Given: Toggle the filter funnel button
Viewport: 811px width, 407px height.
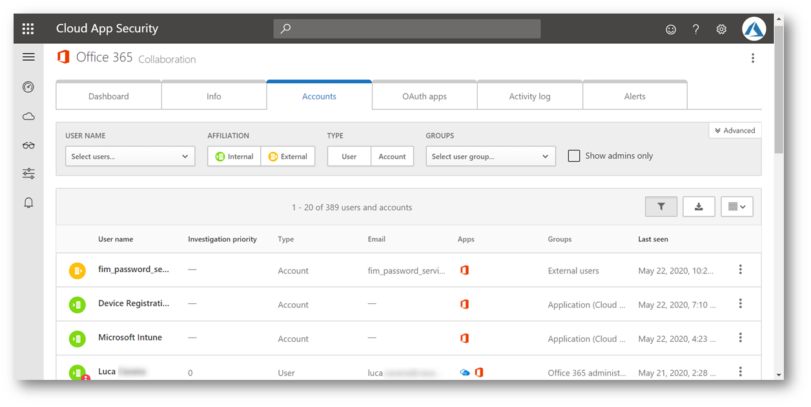Looking at the screenshot, I should tap(661, 206).
